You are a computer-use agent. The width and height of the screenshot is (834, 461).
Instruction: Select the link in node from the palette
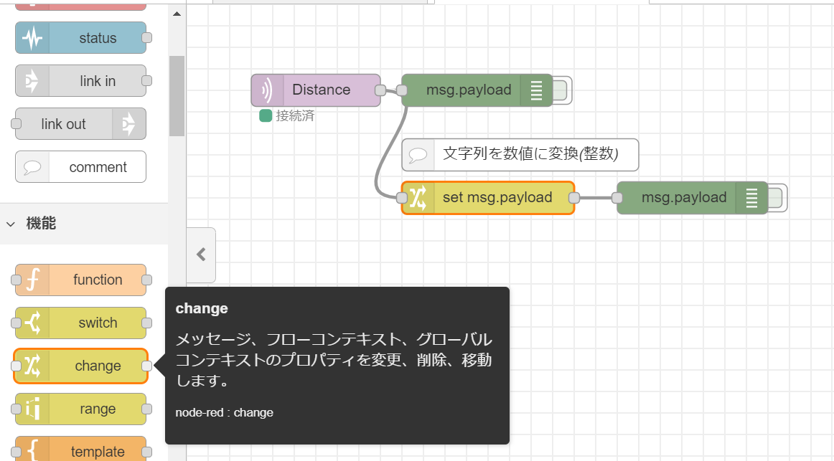80,80
